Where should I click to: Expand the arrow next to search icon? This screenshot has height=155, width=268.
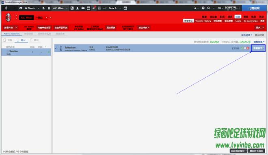click(214, 8)
